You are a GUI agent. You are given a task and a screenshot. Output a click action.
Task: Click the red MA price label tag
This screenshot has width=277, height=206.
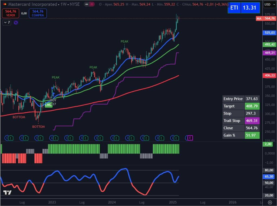259,18
